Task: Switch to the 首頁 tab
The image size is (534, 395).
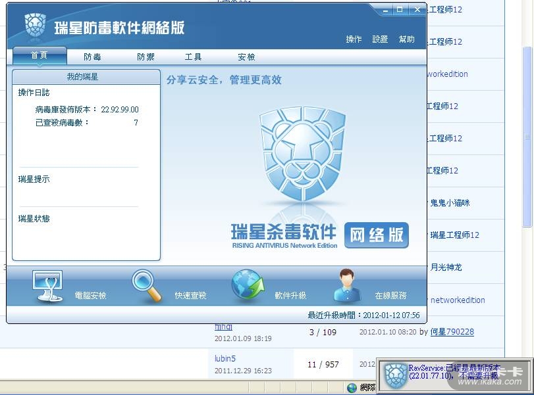Action: [40, 55]
